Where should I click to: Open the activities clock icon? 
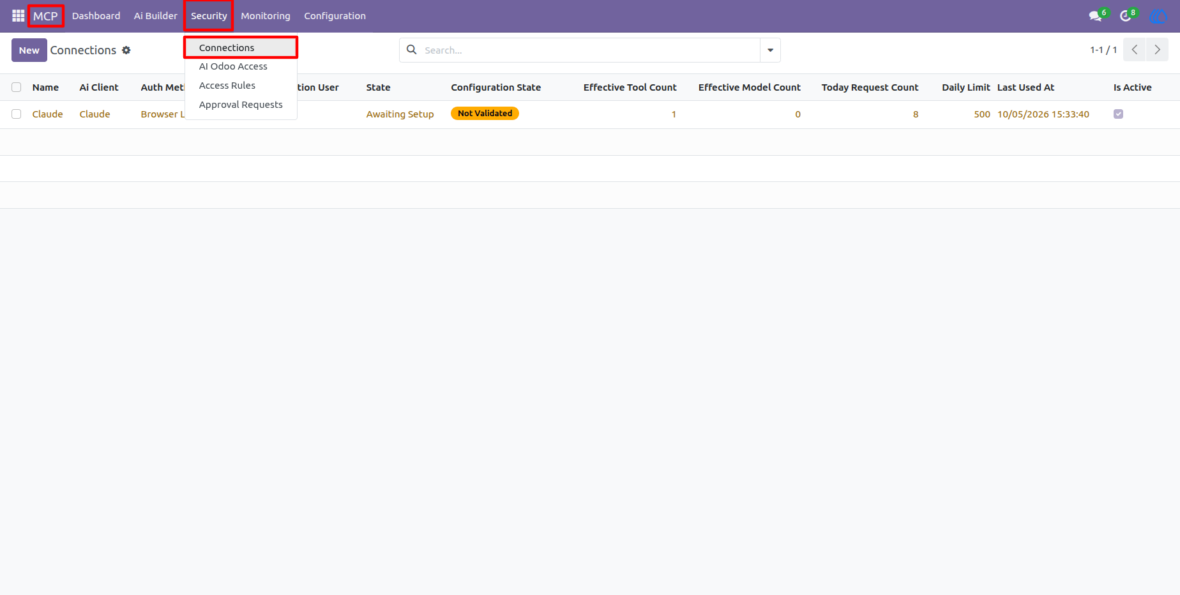[x=1126, y=16]
